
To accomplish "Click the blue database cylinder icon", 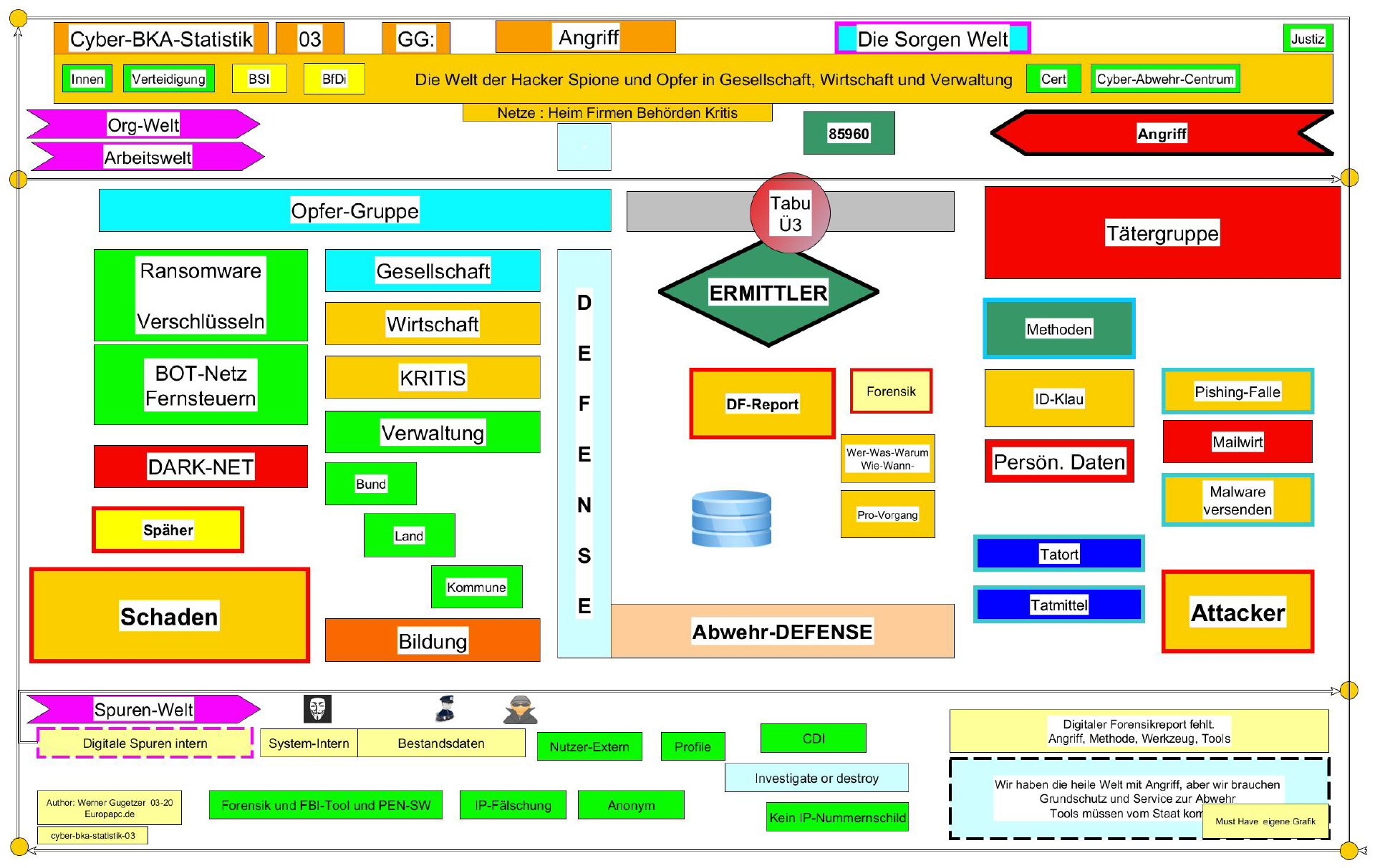I will click(731, 519).
